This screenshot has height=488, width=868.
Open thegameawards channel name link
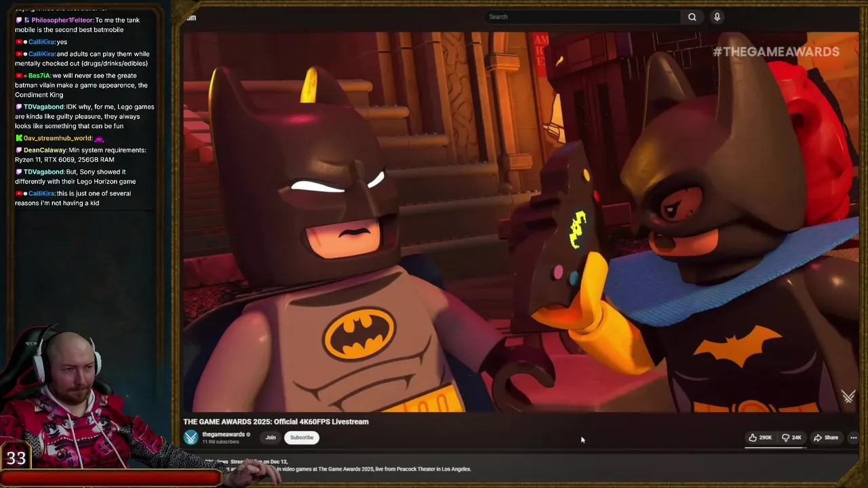[x=223, y=434]
